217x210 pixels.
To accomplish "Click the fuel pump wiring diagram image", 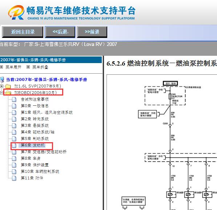I will tap(162, 142).
